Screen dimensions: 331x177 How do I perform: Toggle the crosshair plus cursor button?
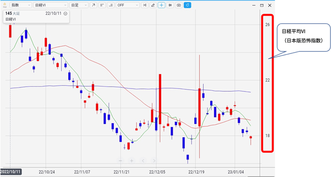162,5
